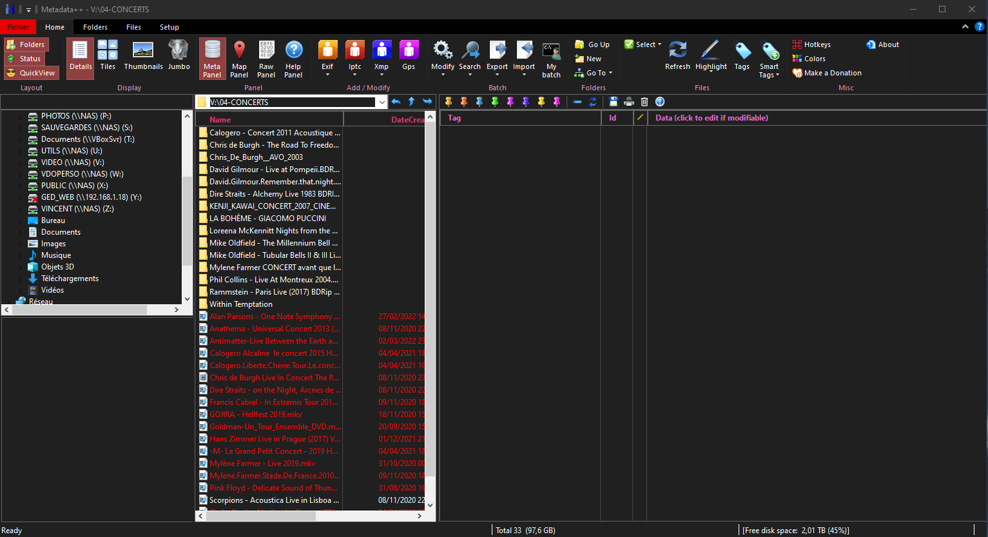This screenshot has height=537, width=988.
Task: Toggle the Folders layout pane
Action: click(x=26, y=44)
